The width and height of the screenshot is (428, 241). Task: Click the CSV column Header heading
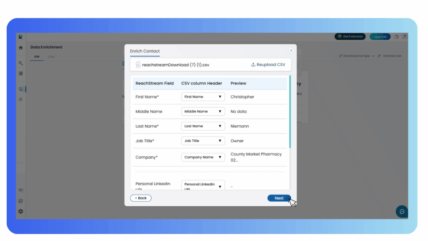coord(201,83)
